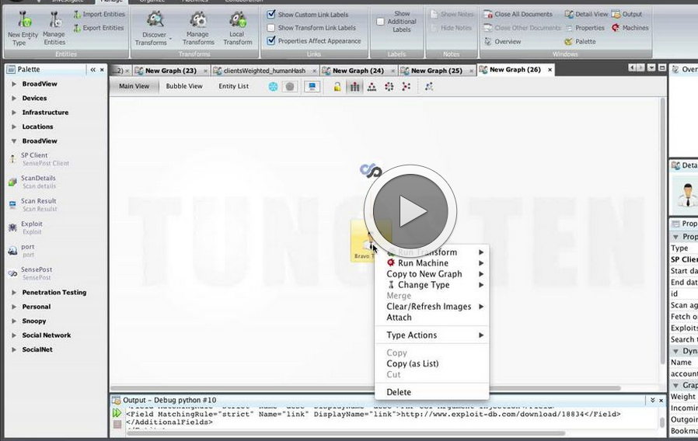Enable Show Transform Link Labels checkbox

point(271,28)
